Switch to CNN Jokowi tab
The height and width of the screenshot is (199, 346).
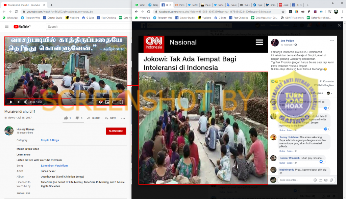click(284, 5)
